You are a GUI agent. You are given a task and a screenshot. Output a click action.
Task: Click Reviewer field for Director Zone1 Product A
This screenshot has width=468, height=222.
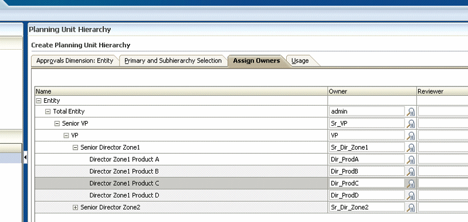pos(443,159)
